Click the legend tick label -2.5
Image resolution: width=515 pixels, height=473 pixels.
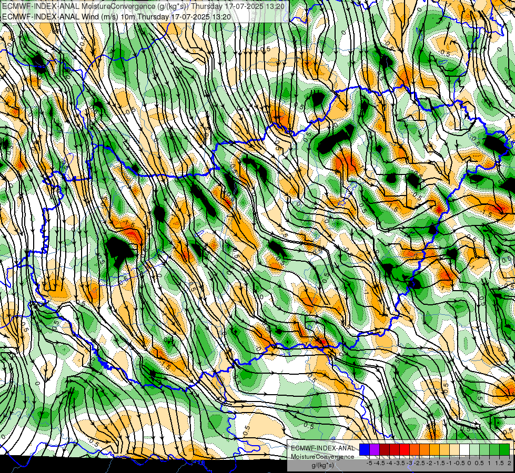[419, 463]
